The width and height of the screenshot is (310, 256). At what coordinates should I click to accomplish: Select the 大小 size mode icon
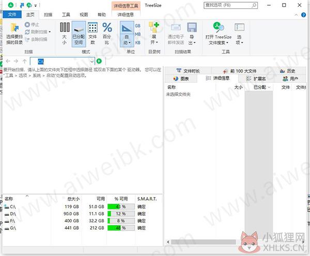[65, 27]
